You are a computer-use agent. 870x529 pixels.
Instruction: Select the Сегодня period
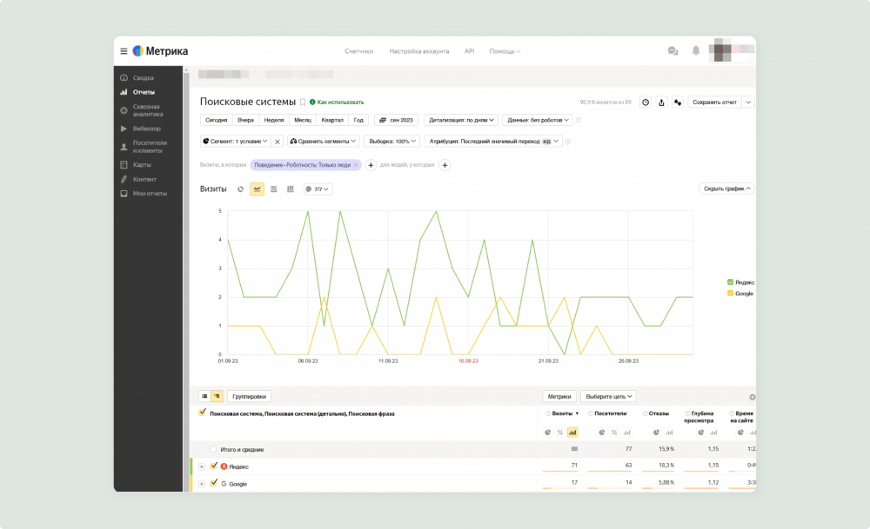[216, 120]
